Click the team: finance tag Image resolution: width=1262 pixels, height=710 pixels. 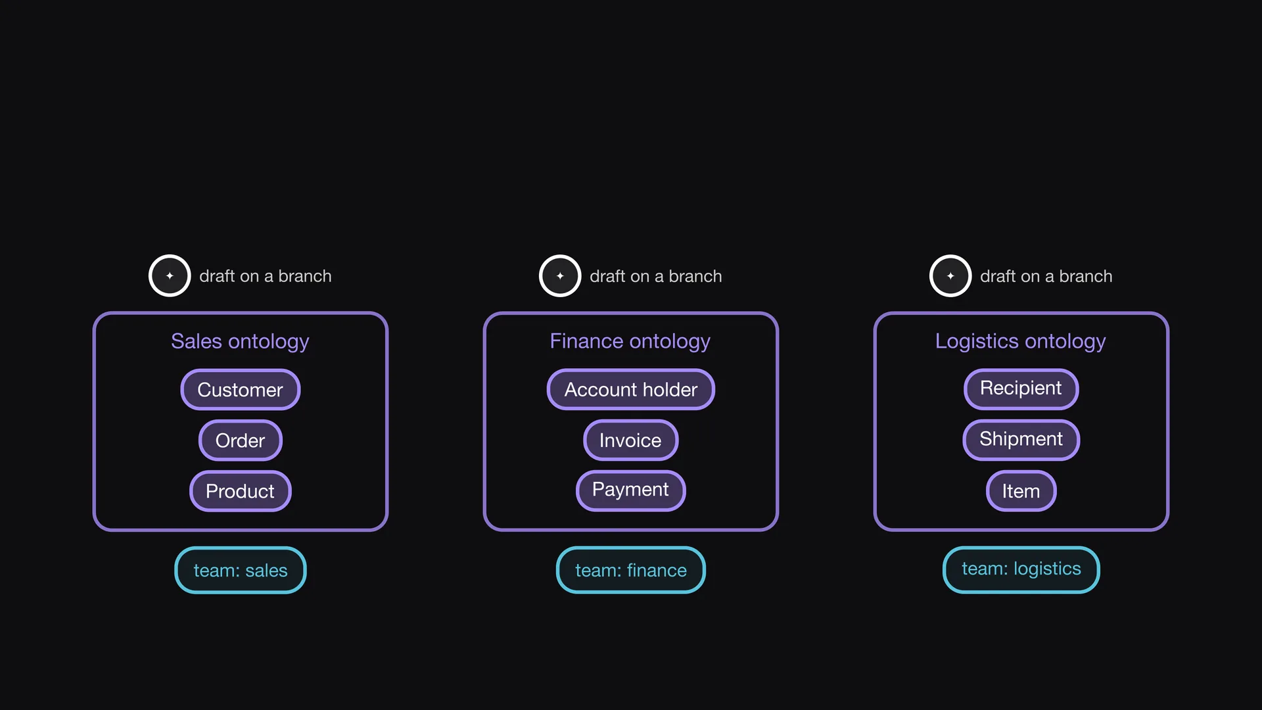click(631, 570)
